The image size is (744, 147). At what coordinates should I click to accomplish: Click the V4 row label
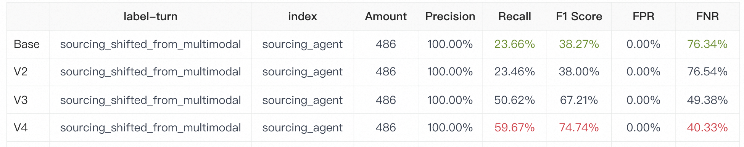point(21,128)
